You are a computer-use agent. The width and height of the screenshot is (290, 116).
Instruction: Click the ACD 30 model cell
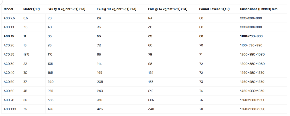pos(8,64)
